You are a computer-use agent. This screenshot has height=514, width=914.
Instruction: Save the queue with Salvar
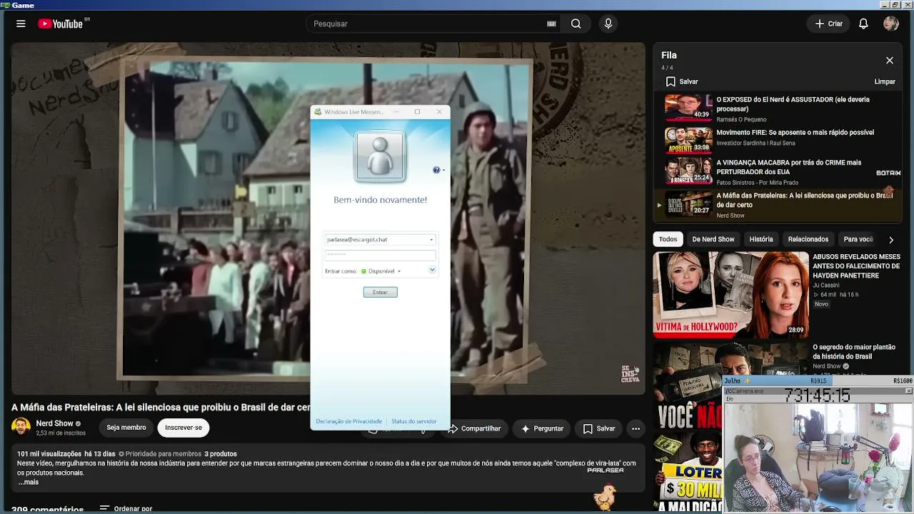682,81
